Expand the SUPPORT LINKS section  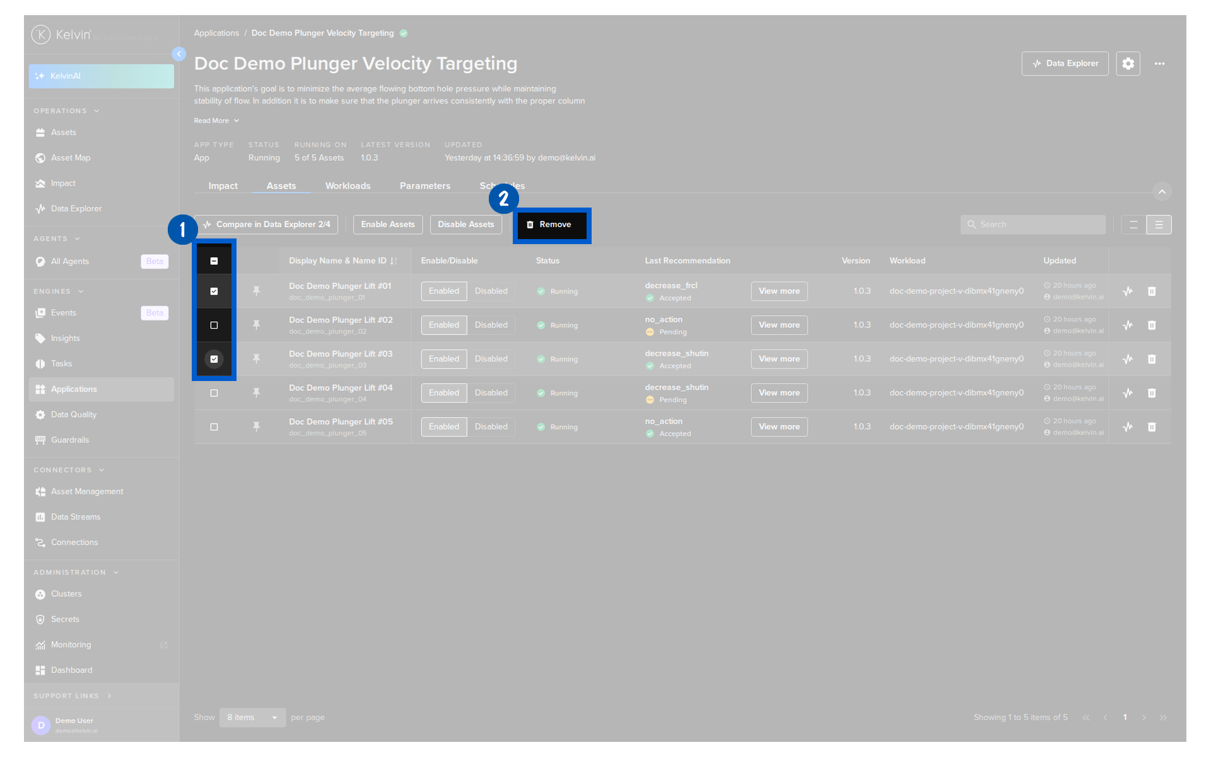pyautogui.click(x=73, y=696)
